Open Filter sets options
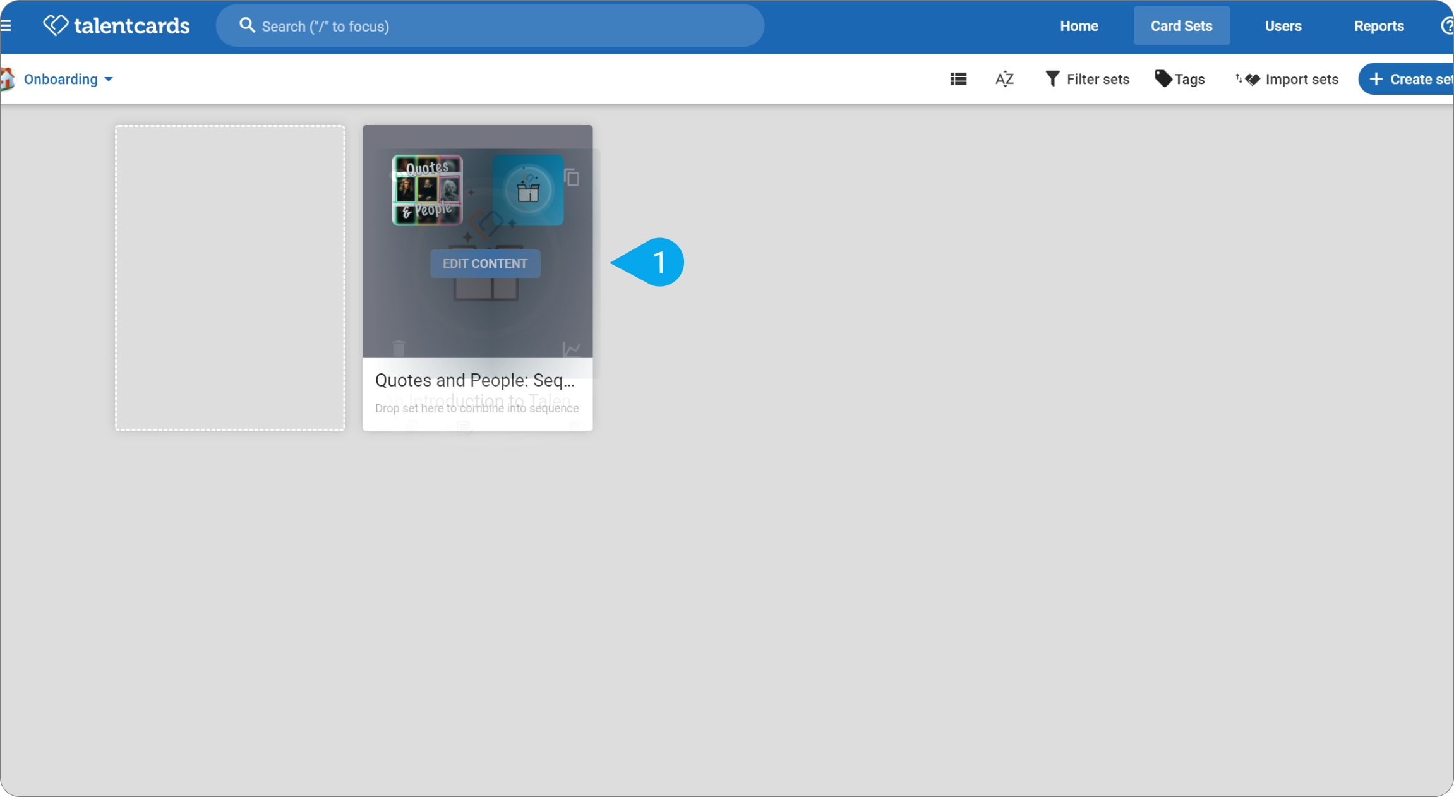 [1087, 79]
